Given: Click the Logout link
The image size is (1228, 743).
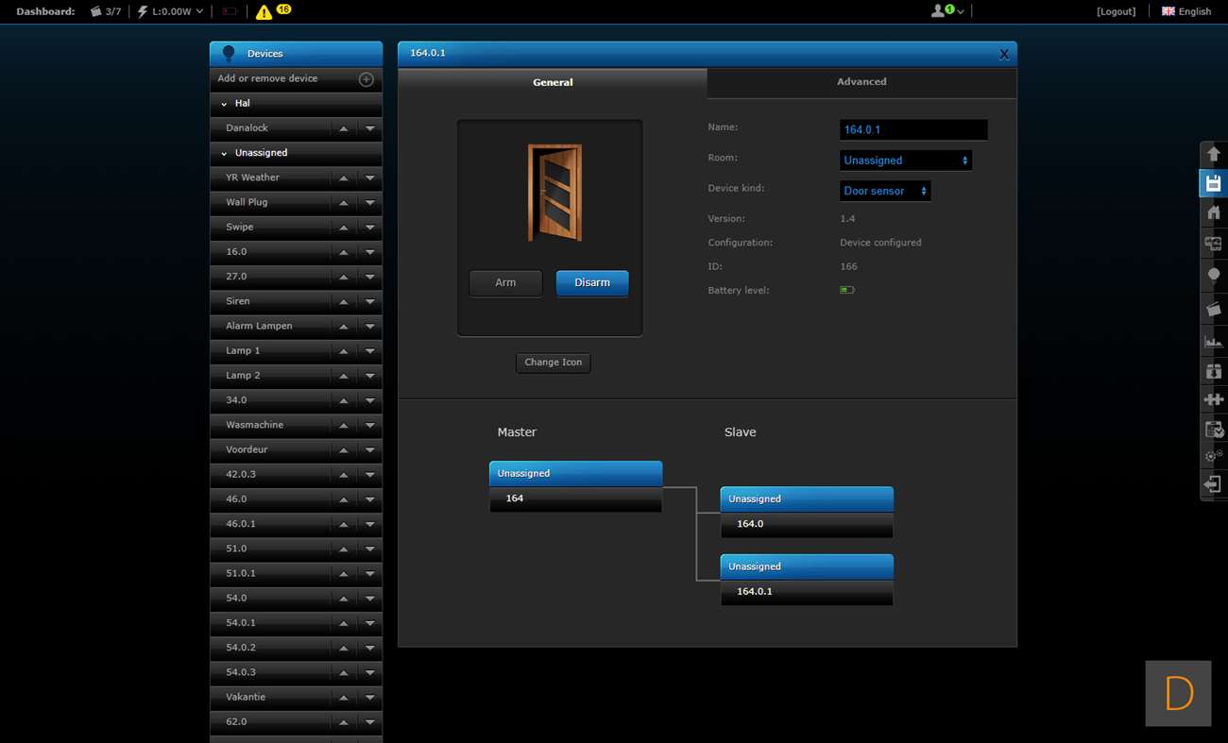Looking at the screenshot, I should 1116,11.
